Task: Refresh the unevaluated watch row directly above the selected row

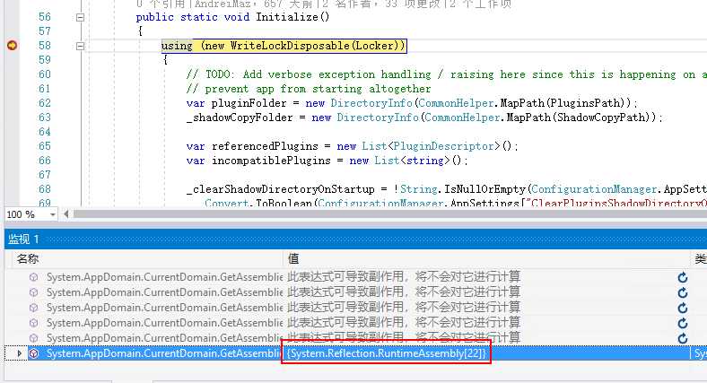Action: (x=683, y=338)
